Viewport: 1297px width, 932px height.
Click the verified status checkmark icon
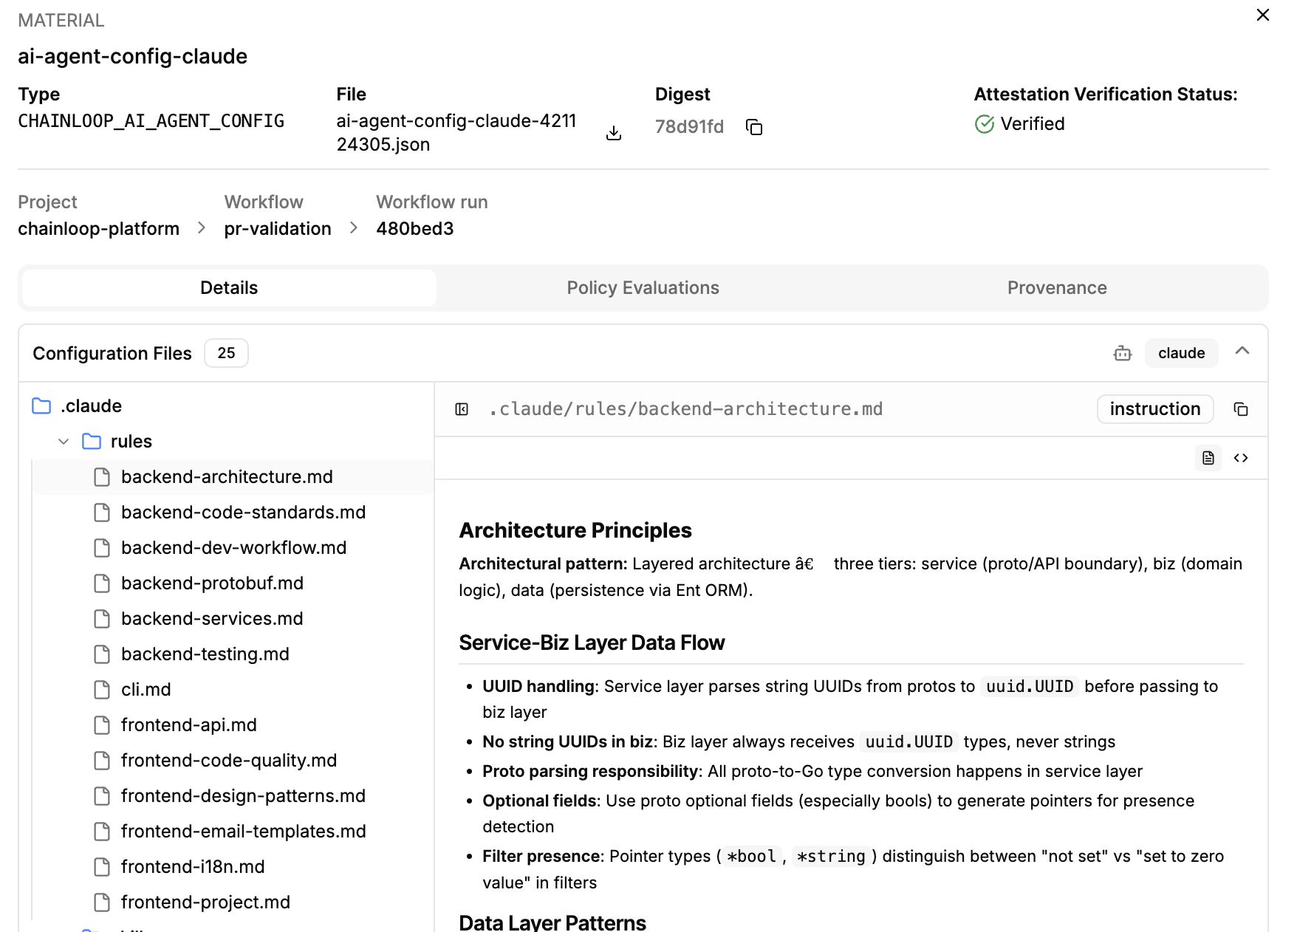tap(984, 124)
